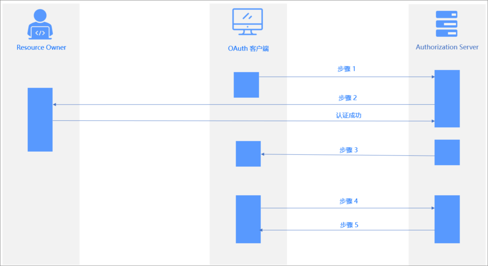Select the Authorization Server box sending 步骤 3
This screenshot has width=488, height=266.
pos(447,152)
